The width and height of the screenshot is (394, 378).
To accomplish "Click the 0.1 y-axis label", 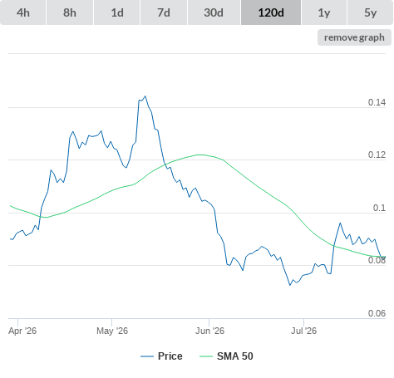I will [379, 208].
